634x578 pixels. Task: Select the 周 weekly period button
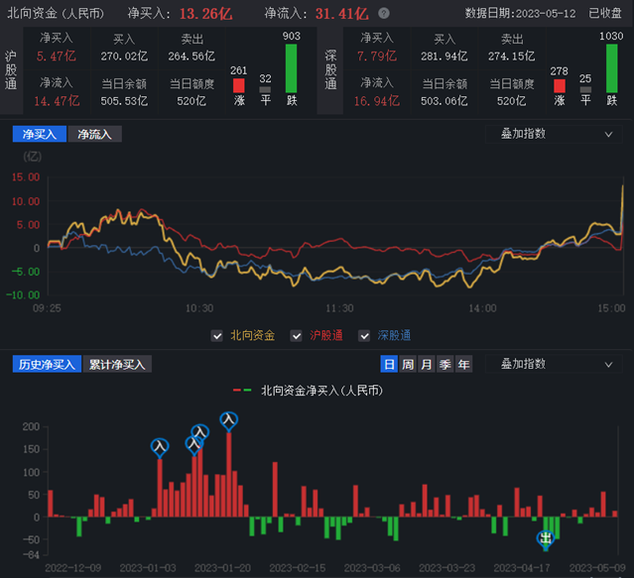[408, 365]
